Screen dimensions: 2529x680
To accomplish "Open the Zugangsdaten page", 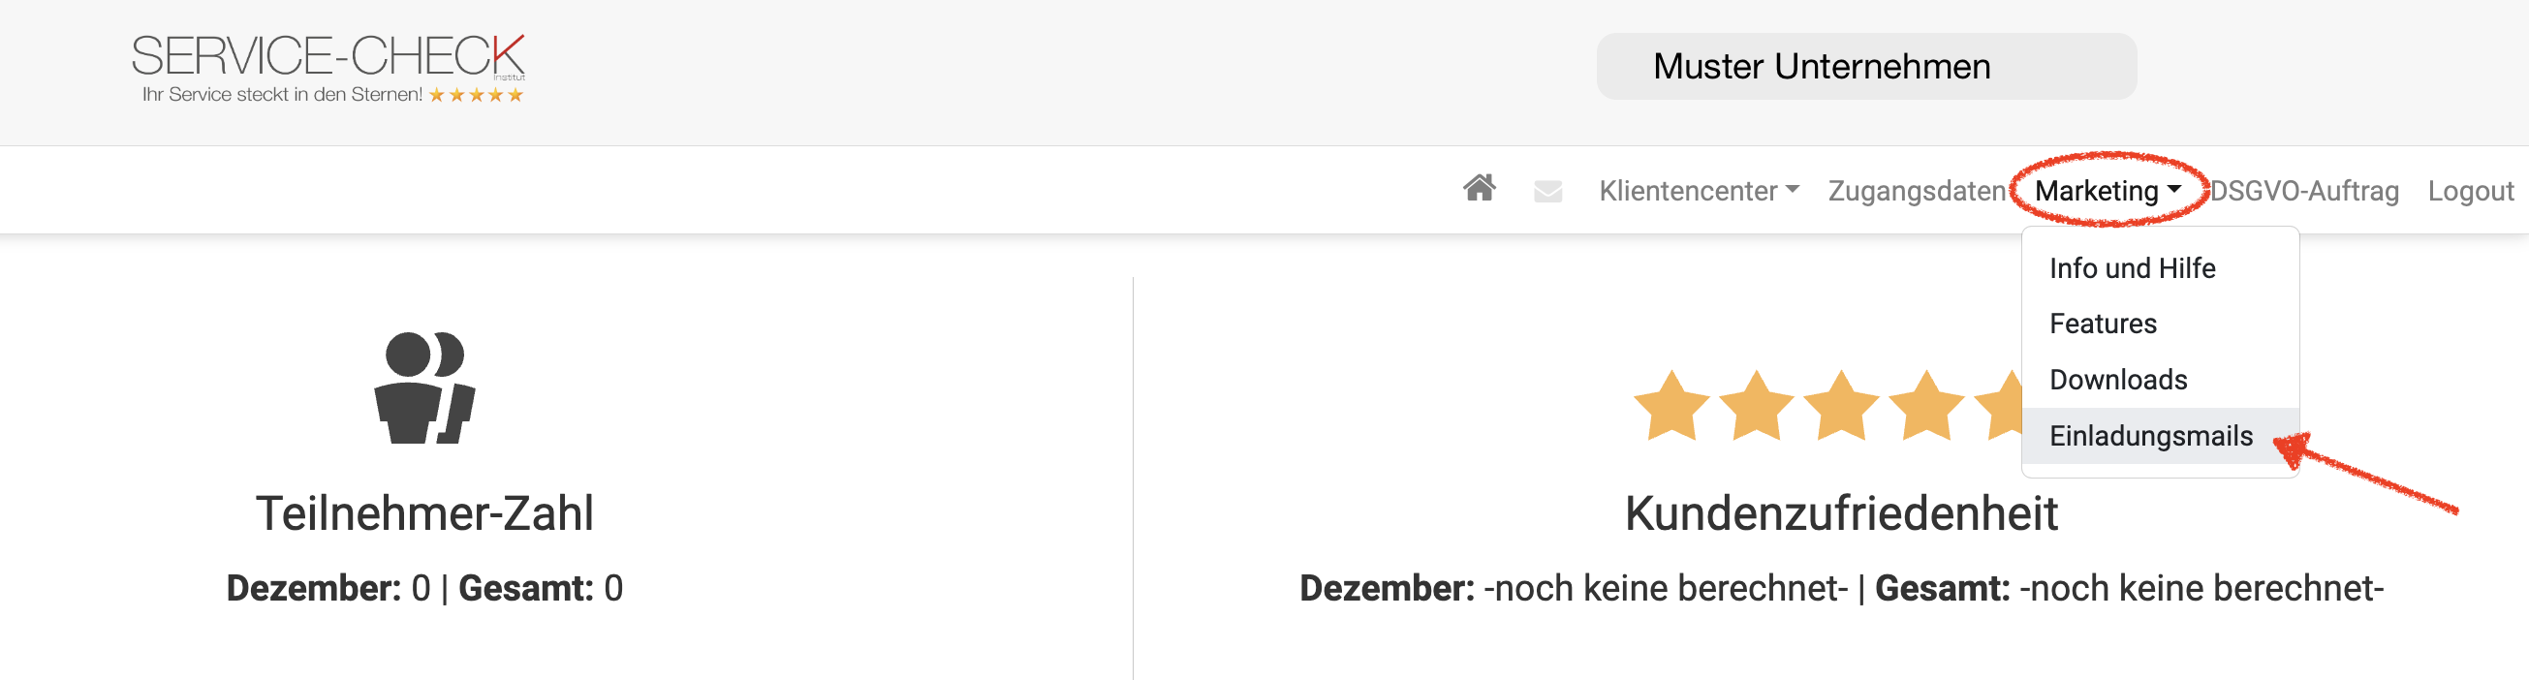I will click(1916, 191).
